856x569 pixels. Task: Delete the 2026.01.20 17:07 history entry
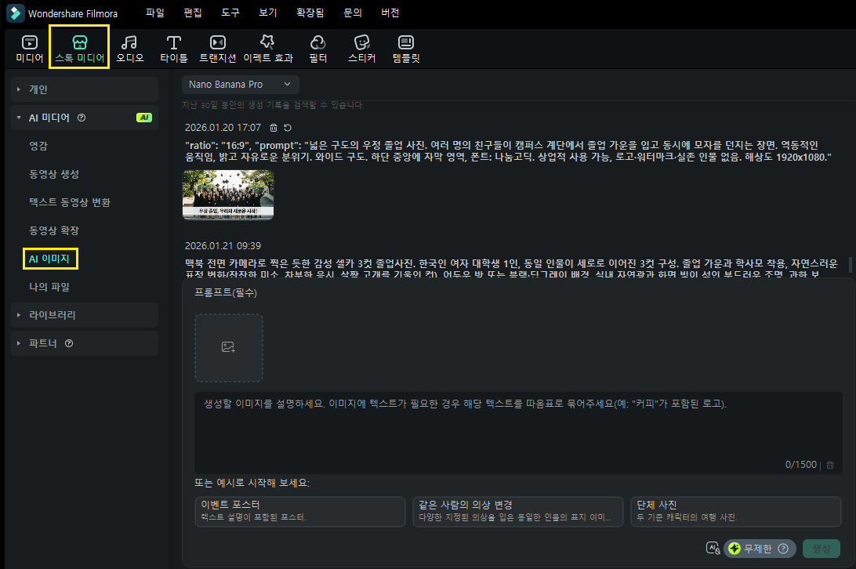click(x=274, y=127)
